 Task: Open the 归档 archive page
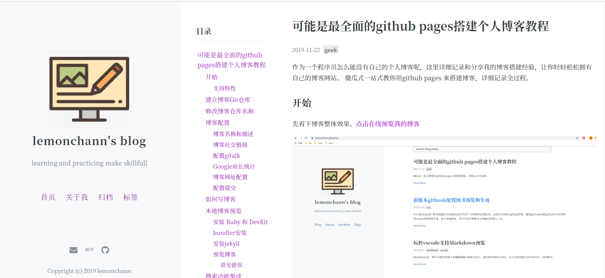[x=106, y=197]
